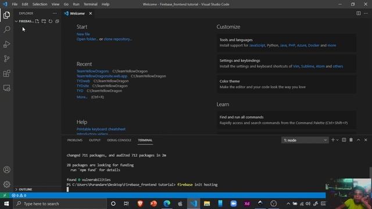The image size is (372, 209).
Task: Open the terminal selector dropdown '1: node'
Action: 305,140
